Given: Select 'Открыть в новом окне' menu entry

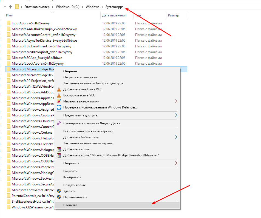Looking at the screenshot, I should coord(118,77).
